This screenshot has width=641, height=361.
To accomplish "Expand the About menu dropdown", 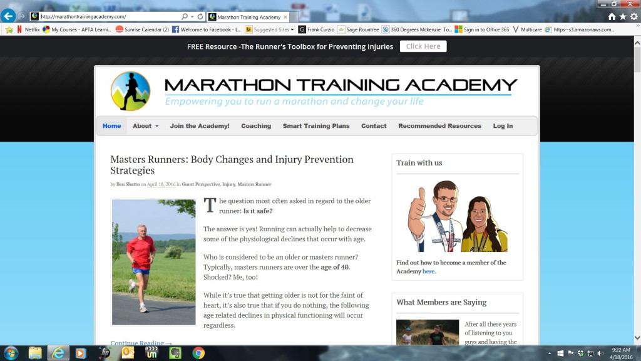I will [157, 126].
